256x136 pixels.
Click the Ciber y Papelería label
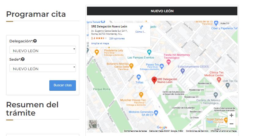click(224, 28)
